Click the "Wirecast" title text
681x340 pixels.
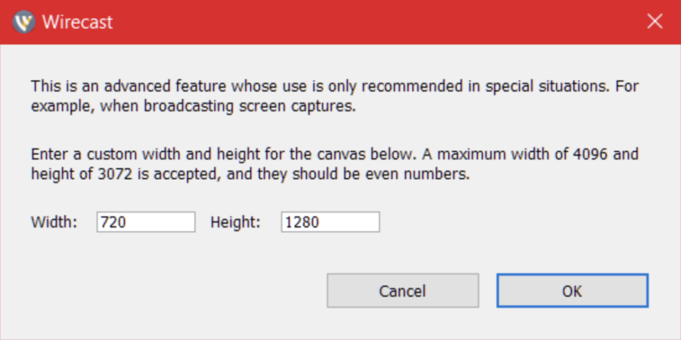[78, 22]
